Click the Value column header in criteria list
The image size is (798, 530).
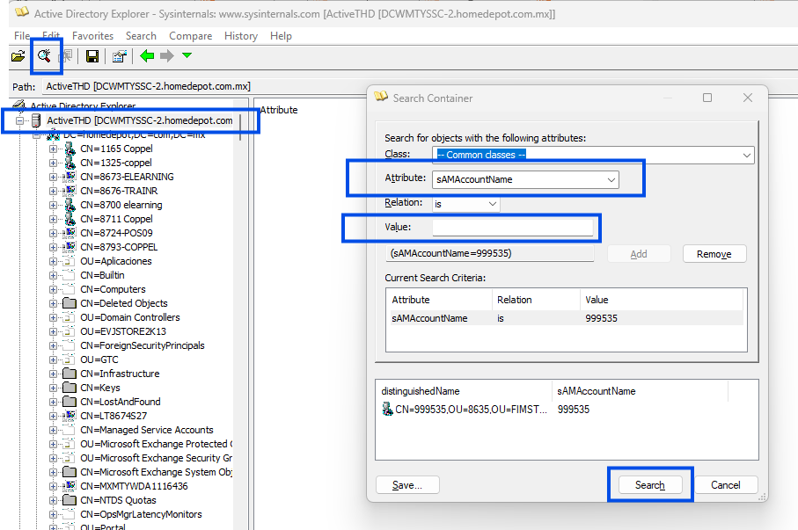(x=661, y=300)
